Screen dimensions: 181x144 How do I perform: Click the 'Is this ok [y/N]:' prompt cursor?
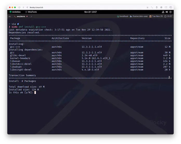tap(35, 93)
